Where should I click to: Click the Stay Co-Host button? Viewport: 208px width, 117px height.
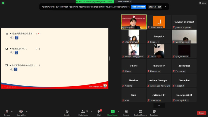pyautogui.click(x=154, y=7)
